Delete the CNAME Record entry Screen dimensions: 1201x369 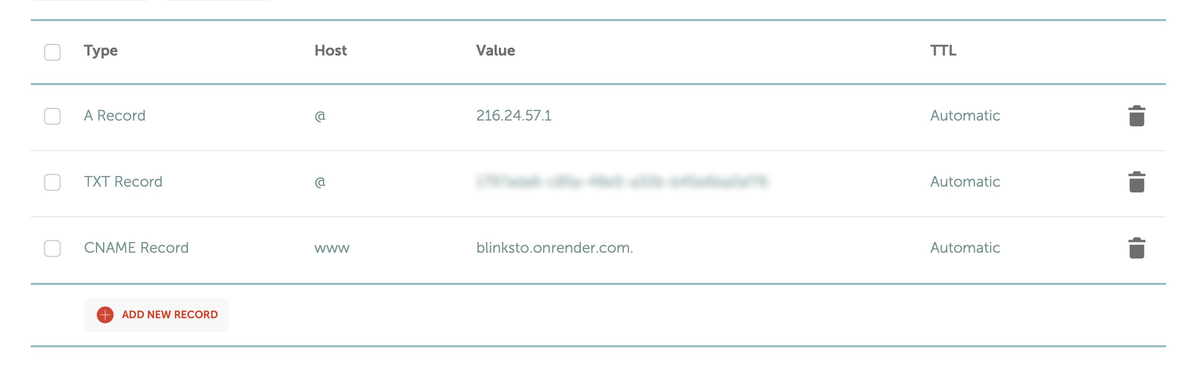[1136, 248]
